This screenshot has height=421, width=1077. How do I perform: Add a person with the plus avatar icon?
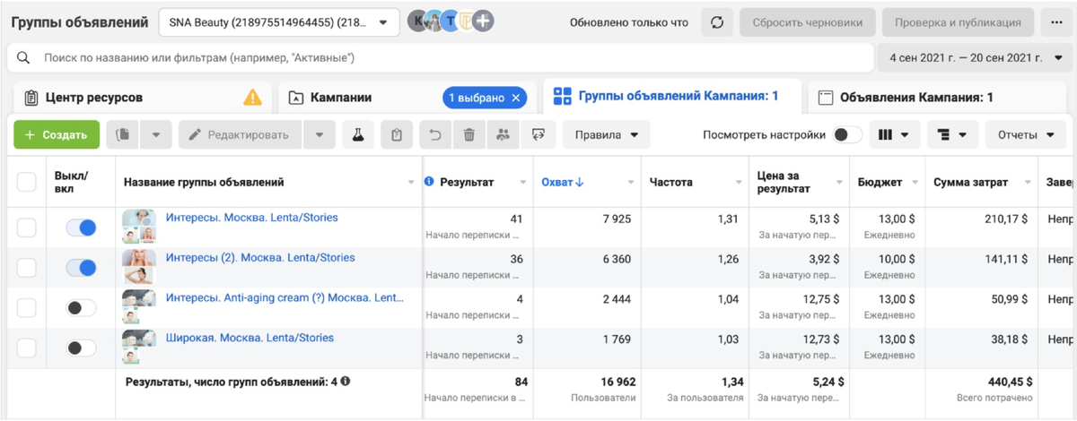tap(483, 21)
